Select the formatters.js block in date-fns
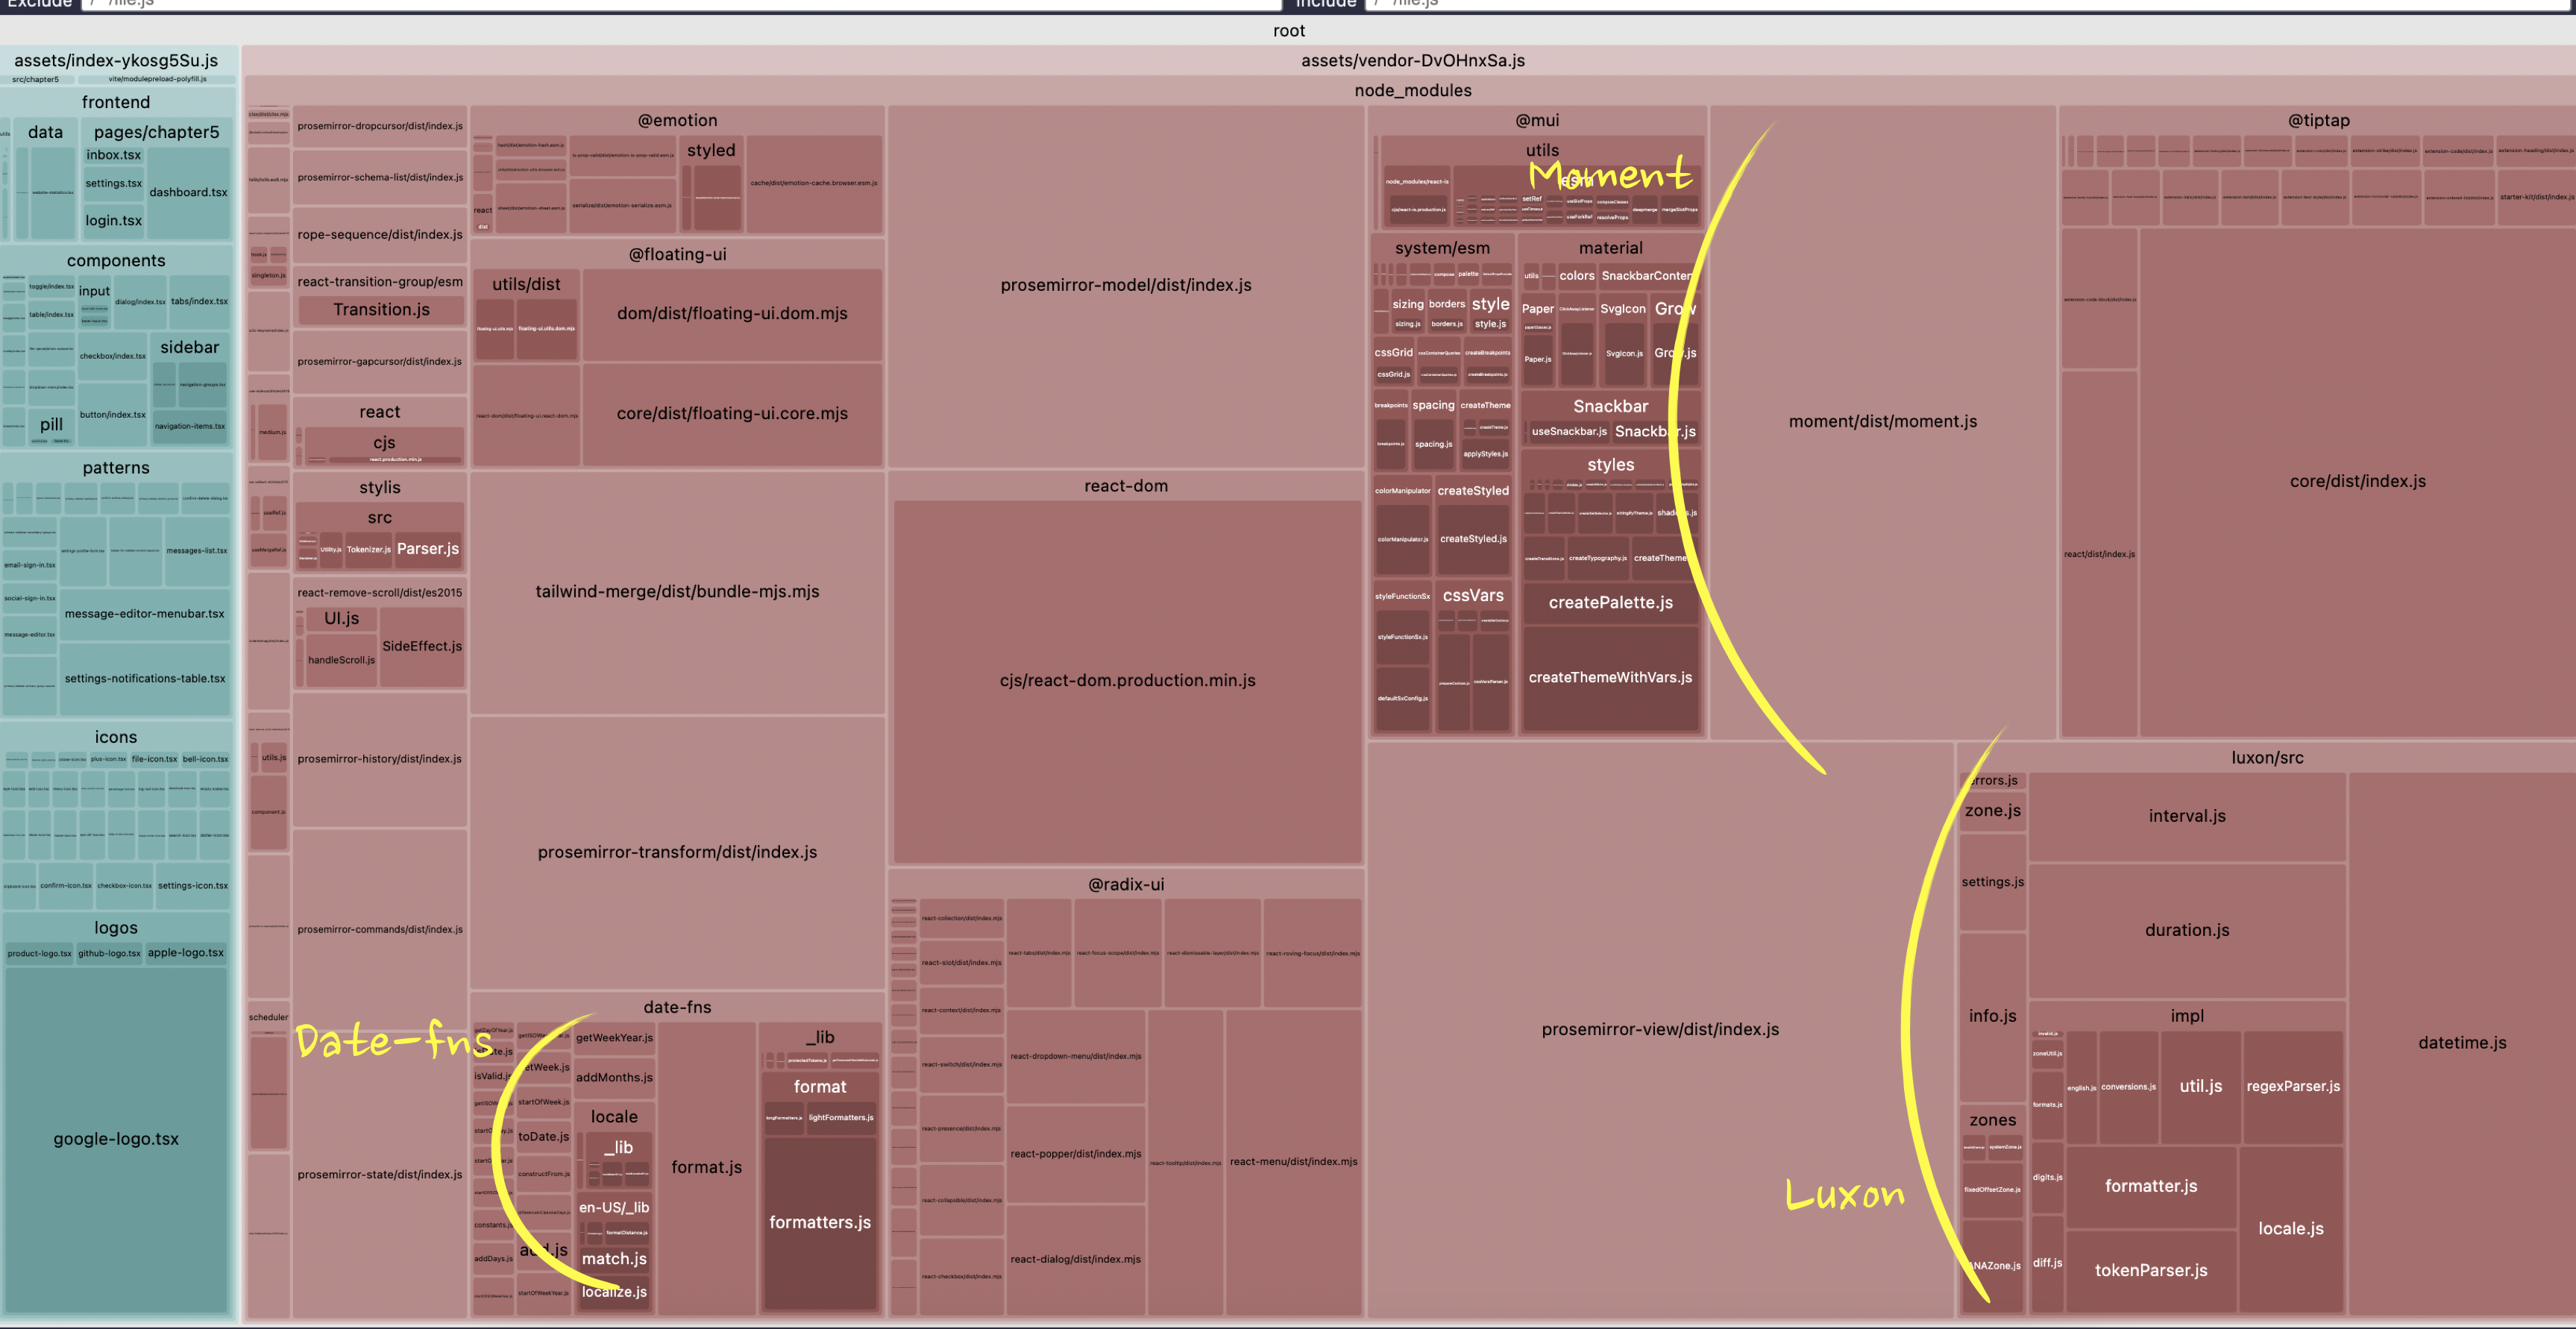Viewport: 2576px width, 1329px height. [819, 1223]
